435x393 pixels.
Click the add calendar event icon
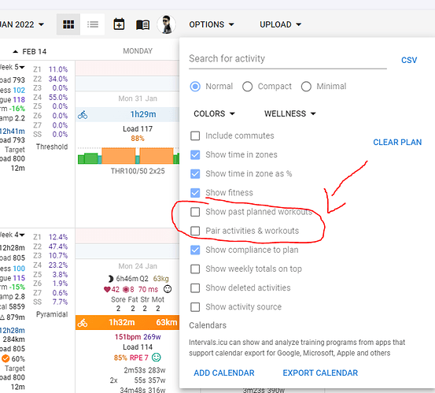[x=119, y=24]
